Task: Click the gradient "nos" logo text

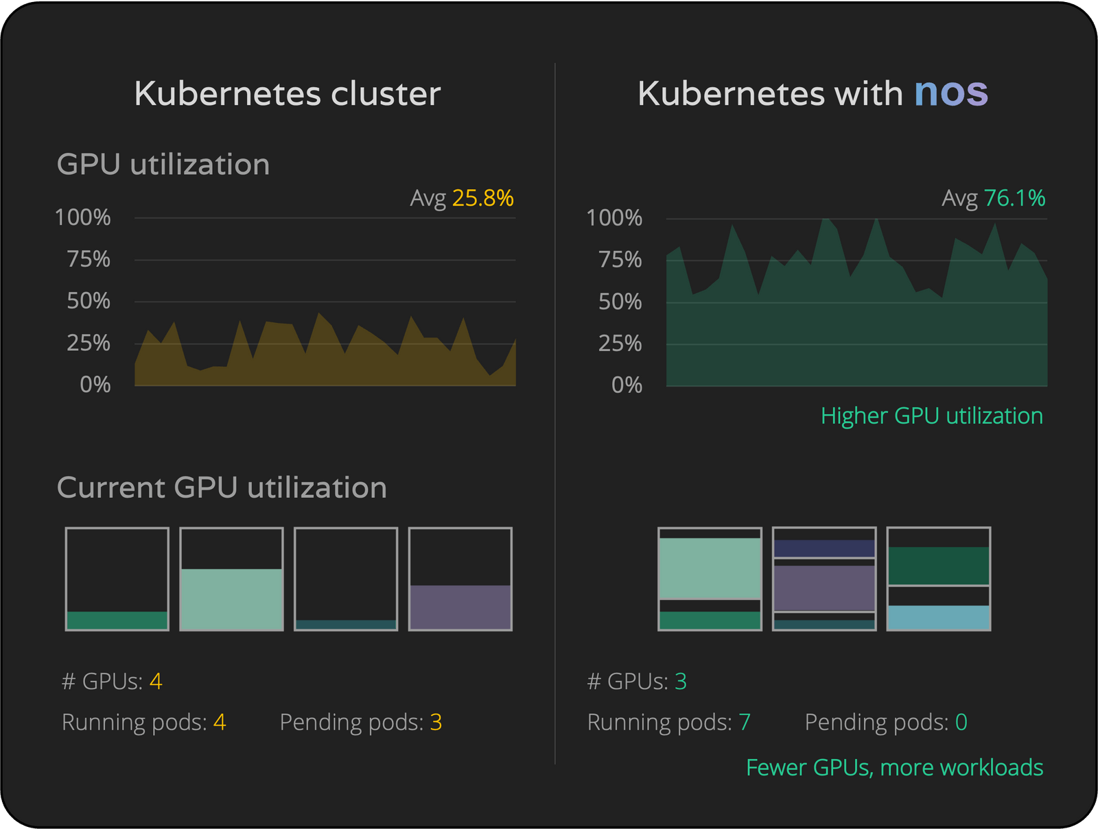Action: pos(950,93)
